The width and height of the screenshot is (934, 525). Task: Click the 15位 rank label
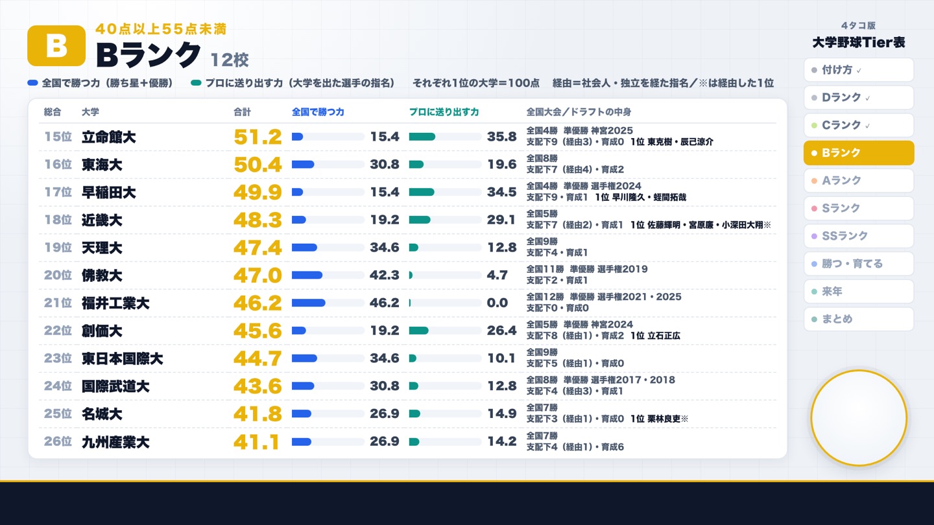[x=58, y=137]
